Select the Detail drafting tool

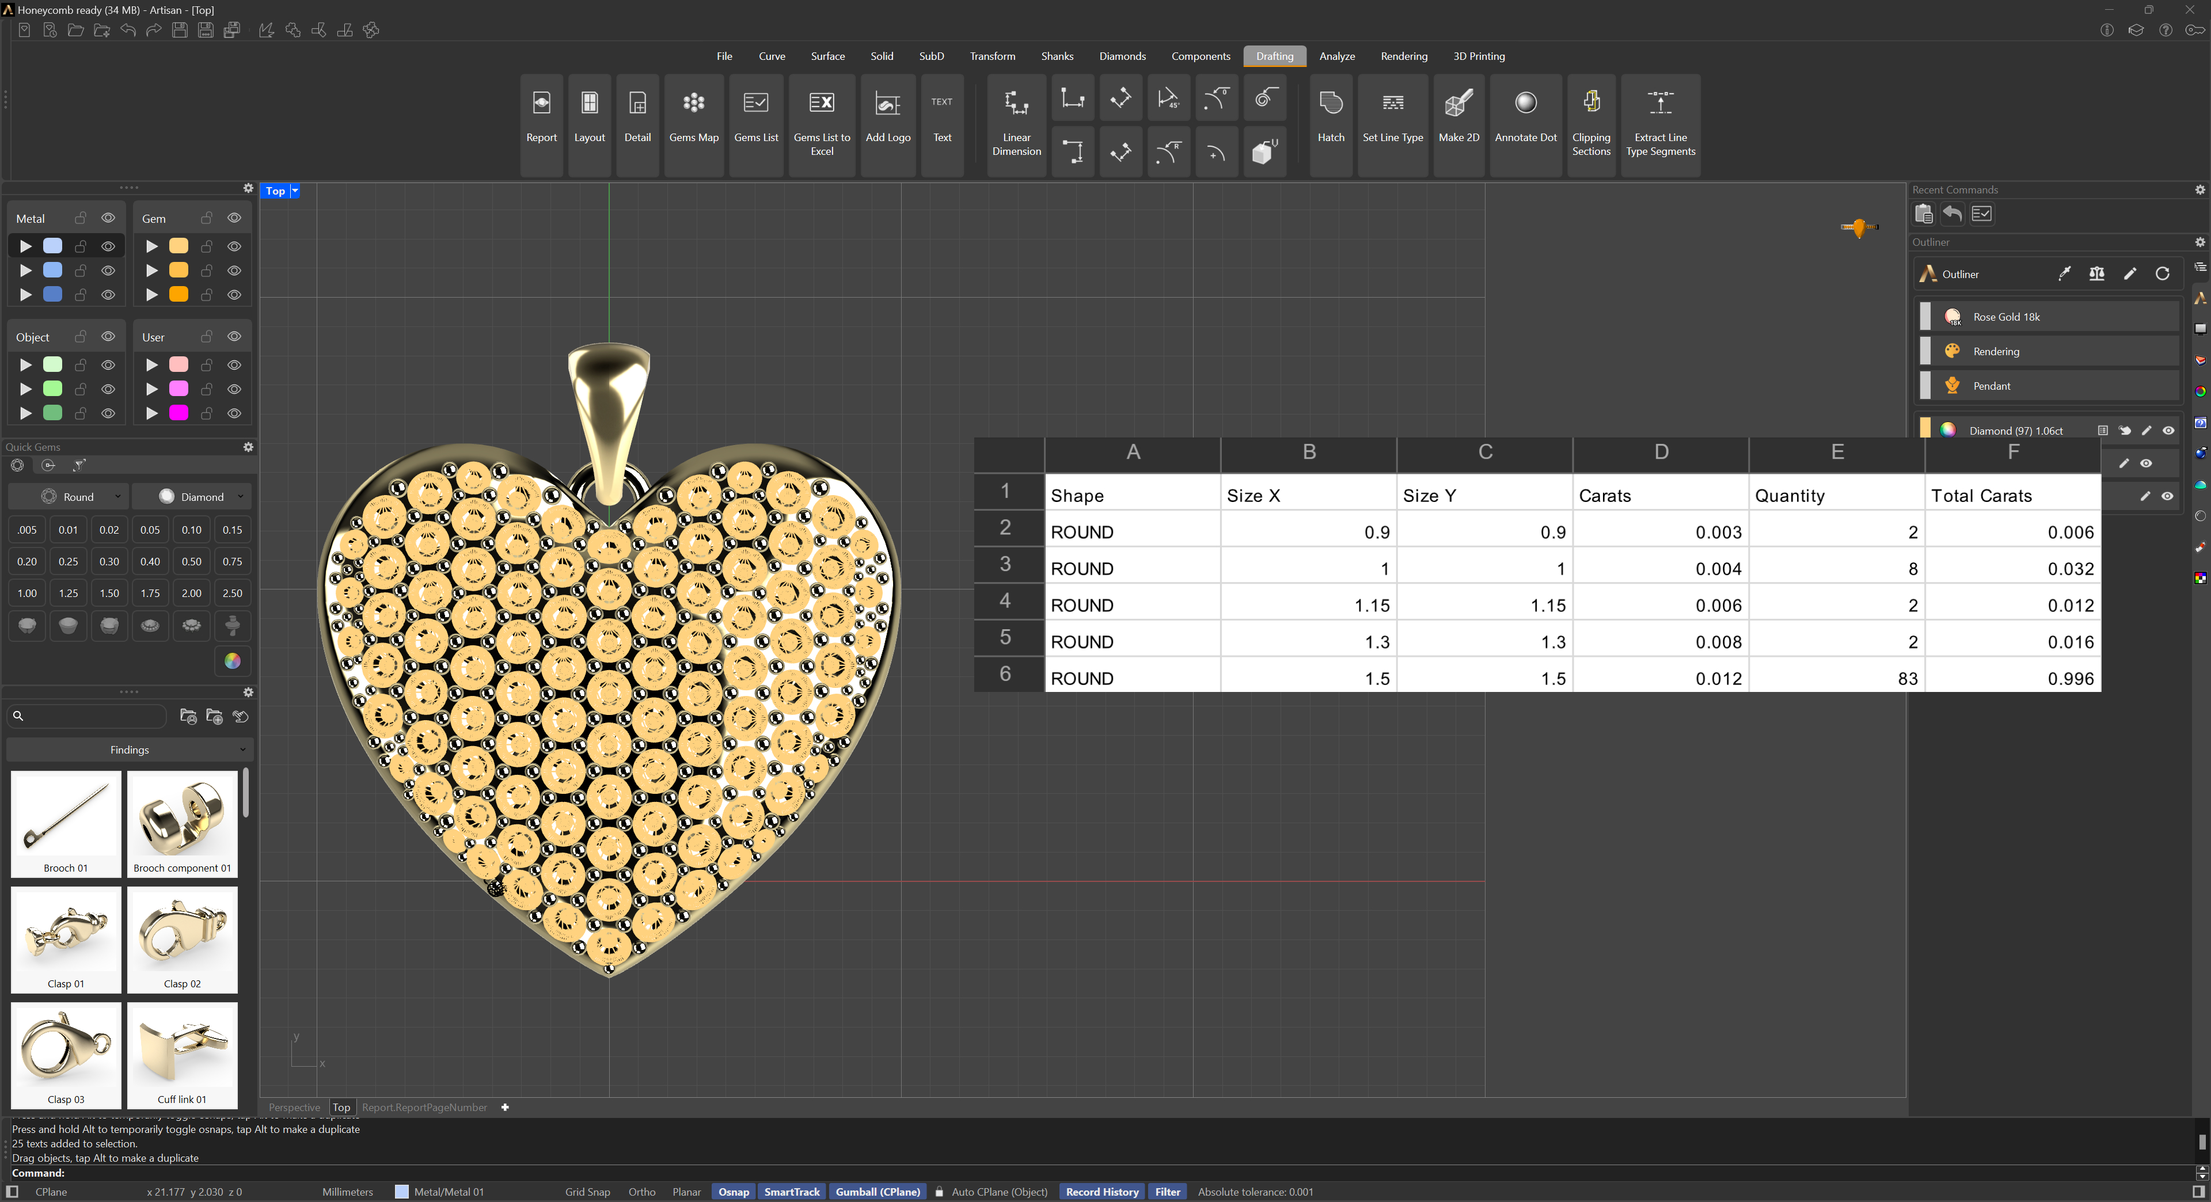pyautogui.click(x=638, y=125)
